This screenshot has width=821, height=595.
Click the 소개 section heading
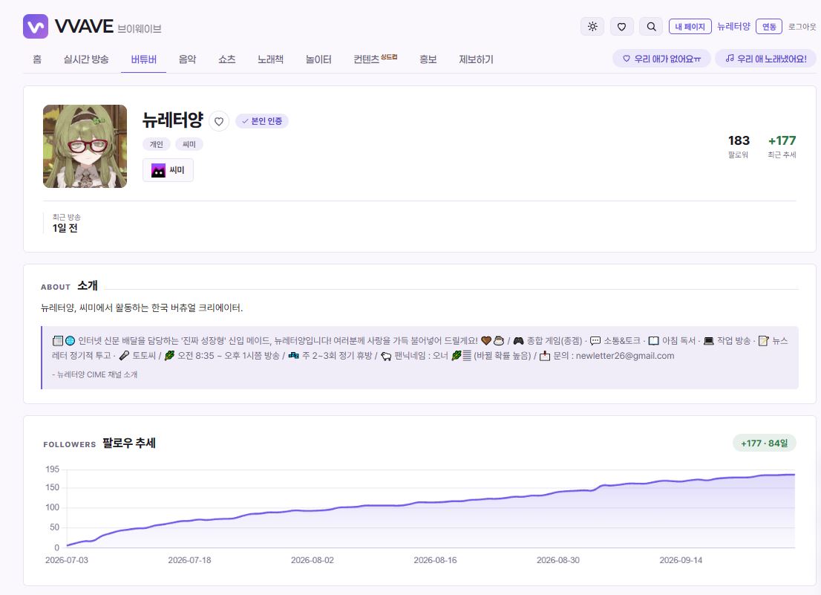[x=88, y=285]
